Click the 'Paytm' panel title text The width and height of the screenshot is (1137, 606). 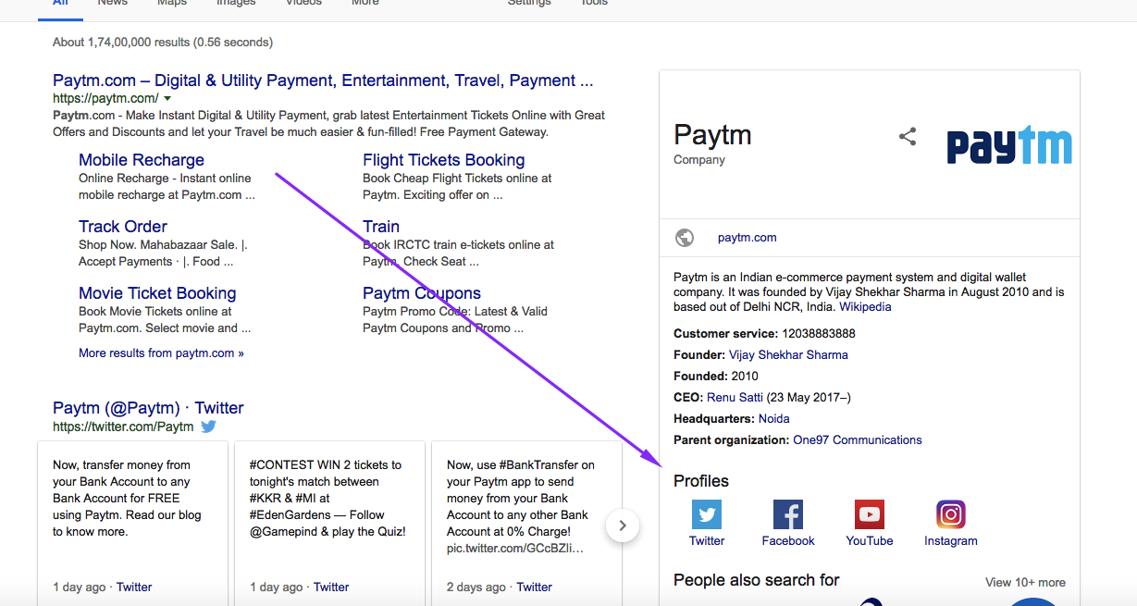click(x=712, y=135)
